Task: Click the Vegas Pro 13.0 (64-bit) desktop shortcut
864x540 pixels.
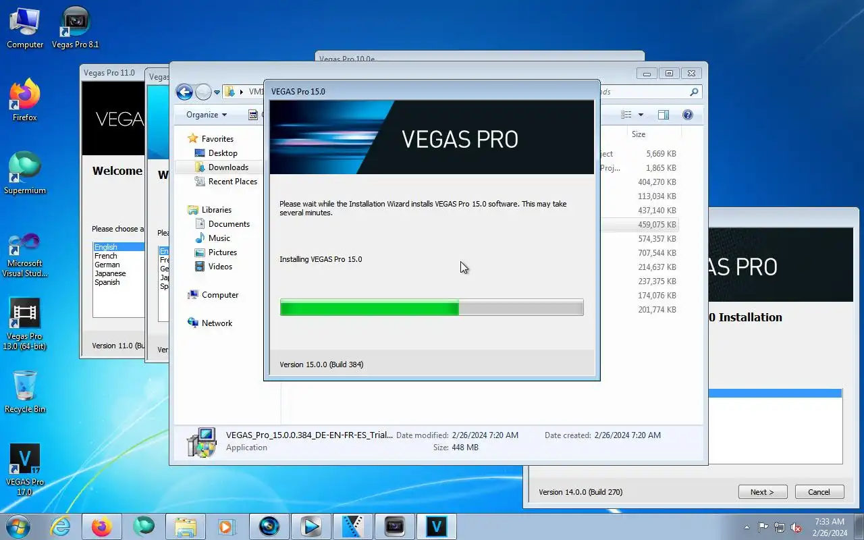Action: (x=25, y=325)
